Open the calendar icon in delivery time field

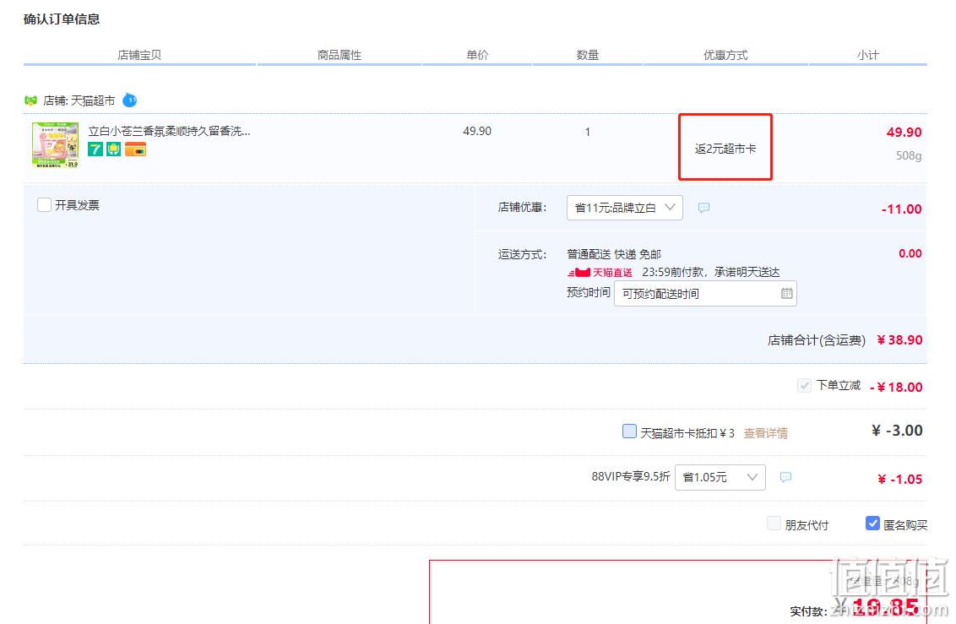pos(786,294)
